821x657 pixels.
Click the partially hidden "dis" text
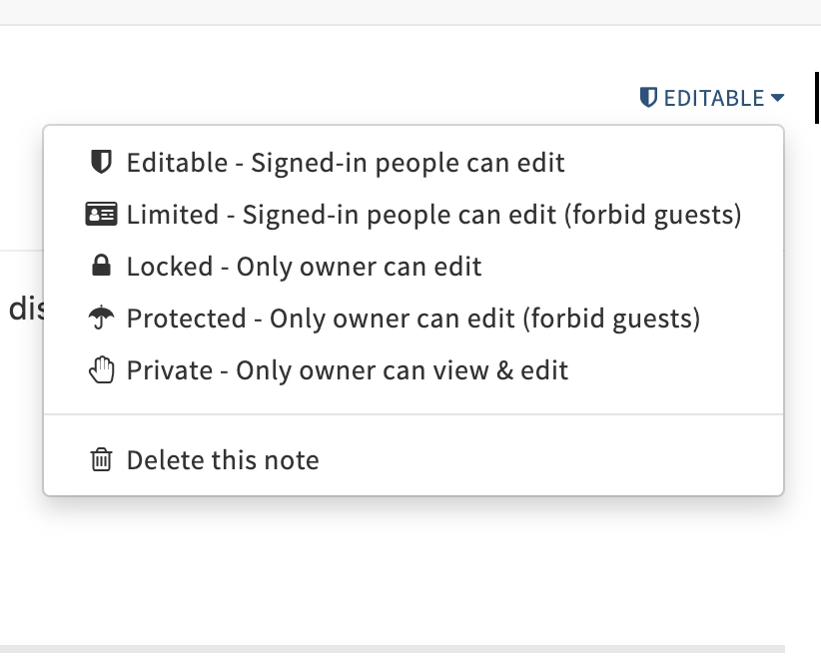pos(22,310)
